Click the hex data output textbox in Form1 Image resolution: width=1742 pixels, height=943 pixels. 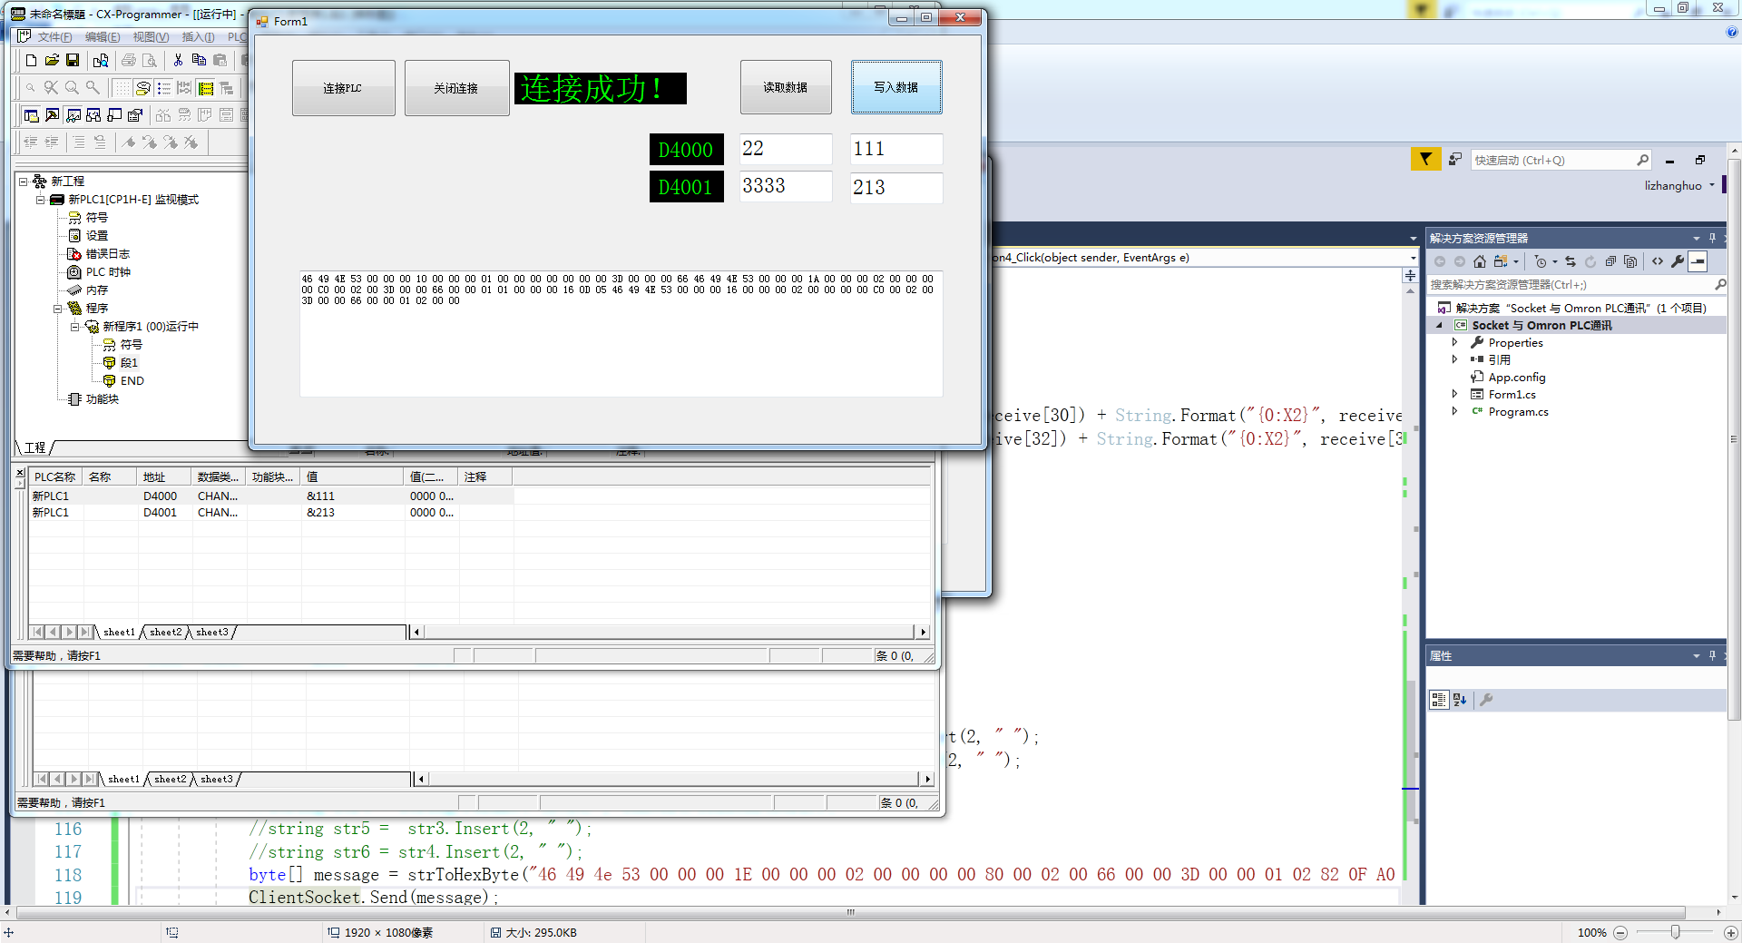621,333
